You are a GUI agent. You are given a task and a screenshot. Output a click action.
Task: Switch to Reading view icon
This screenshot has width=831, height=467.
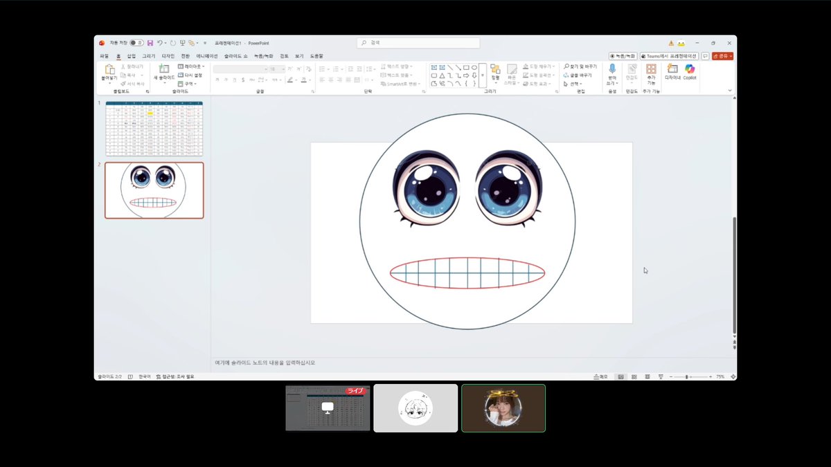648,376
